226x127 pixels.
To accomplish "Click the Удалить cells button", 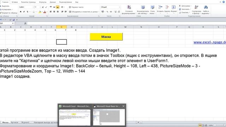I will point(167,10).
